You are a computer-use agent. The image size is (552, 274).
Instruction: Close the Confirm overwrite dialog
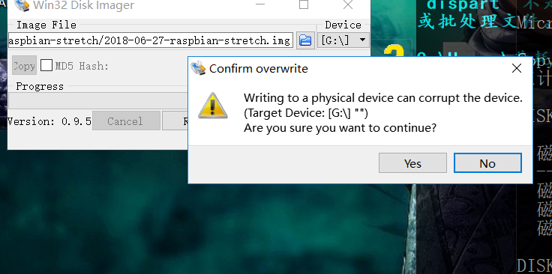click(x=517, y=68)
